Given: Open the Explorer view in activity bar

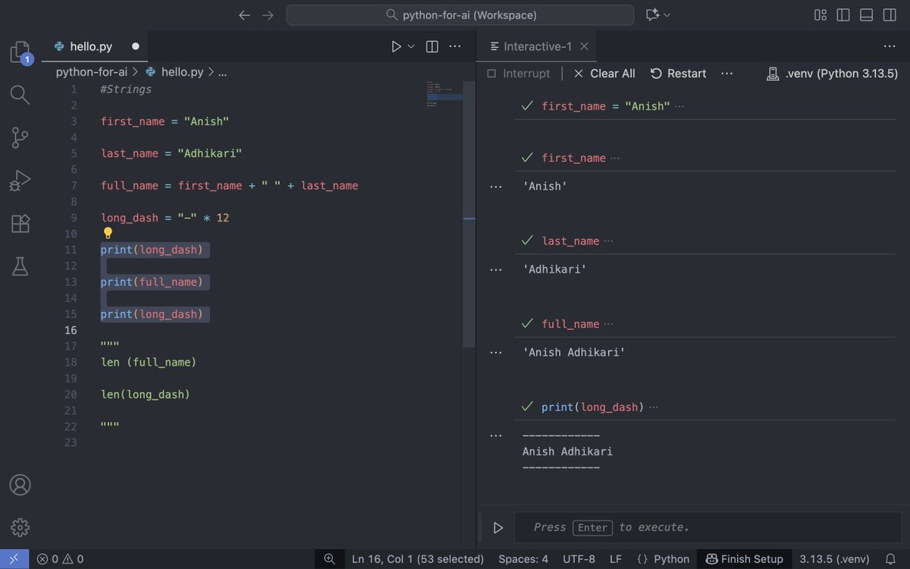Looking at the screenshot, I should pyautogui.click(x=20, y=52).
